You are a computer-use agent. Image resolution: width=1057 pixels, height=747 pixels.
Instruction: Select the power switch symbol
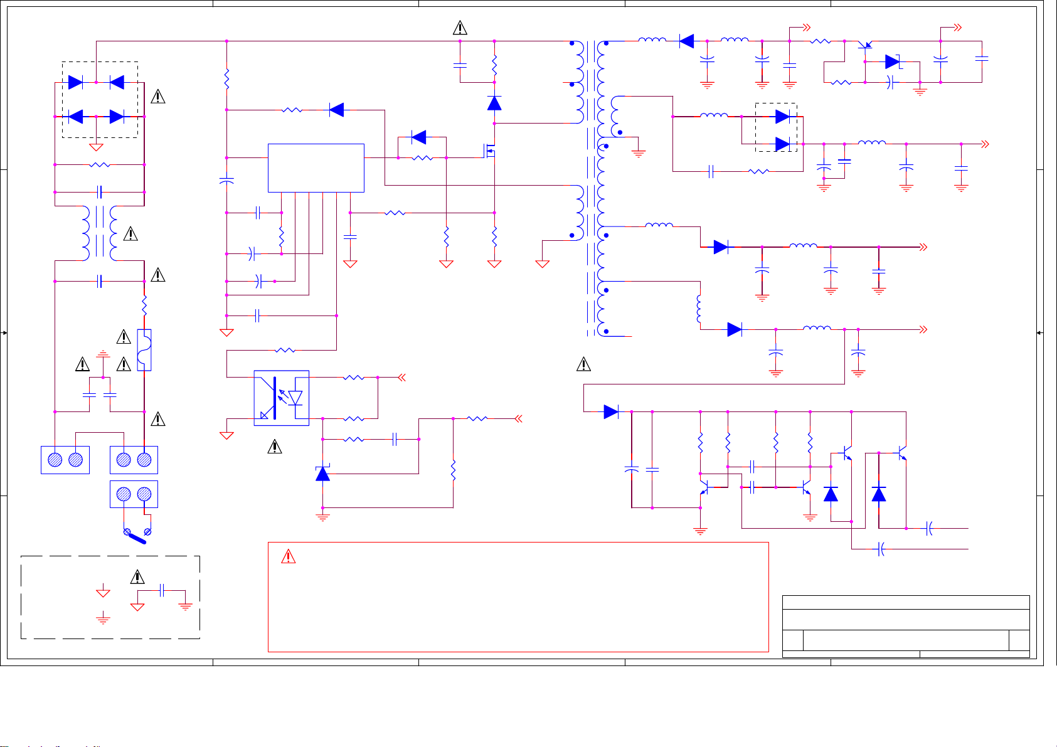(x=137, y=535)
